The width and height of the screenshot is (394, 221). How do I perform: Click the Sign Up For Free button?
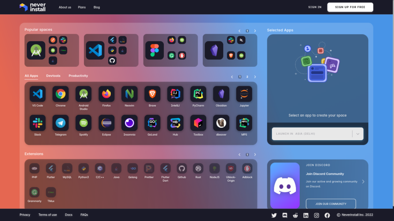point(350,7)
